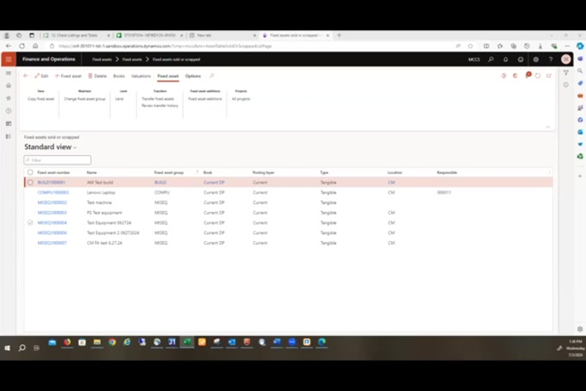Refresh the page using the toolbar icon
This screenshot has width=586, height=391.
pos(538,76)
